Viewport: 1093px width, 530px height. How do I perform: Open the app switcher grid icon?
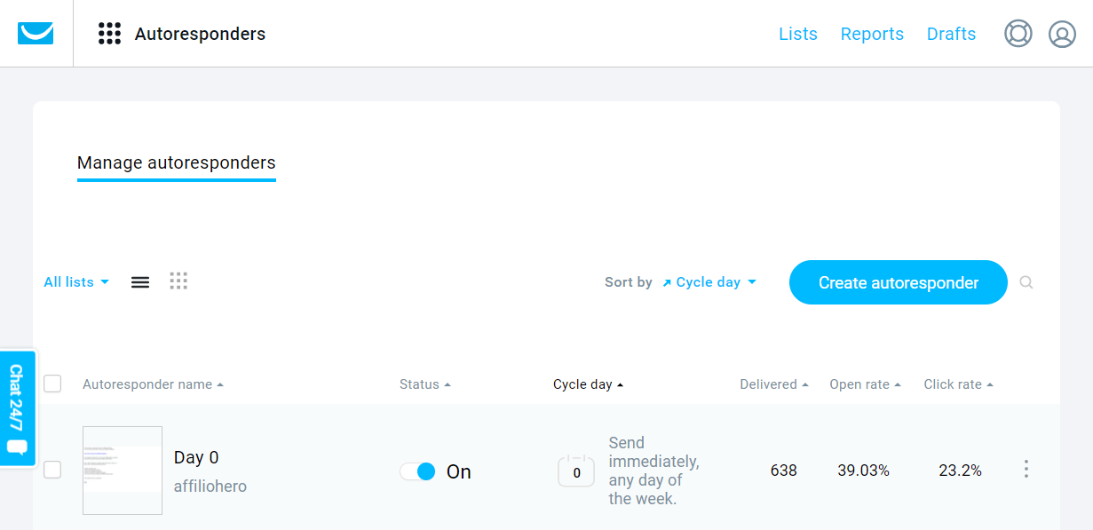109,34
